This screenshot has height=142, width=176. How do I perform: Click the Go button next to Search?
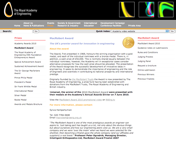pyautogui.click(x=36, y=31)
